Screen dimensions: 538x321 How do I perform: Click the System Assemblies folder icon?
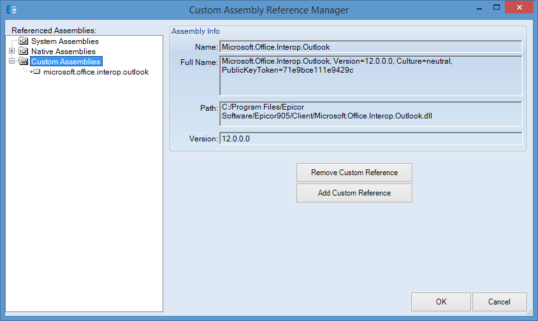tap(24, 41)
